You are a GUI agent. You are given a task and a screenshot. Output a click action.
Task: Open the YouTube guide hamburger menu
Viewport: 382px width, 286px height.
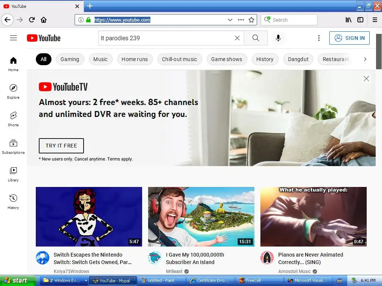coord(13,38)
